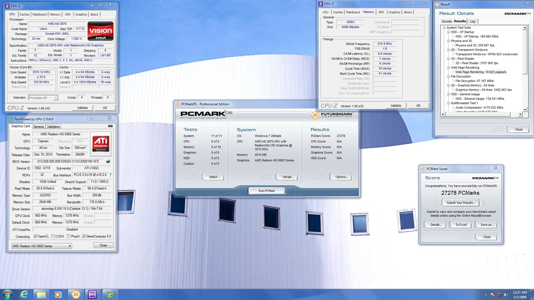This screenshot has width=534, height=300.
Task: Open Mainboard tab in the CPU-Z processor window
Action: pos(39,14)
